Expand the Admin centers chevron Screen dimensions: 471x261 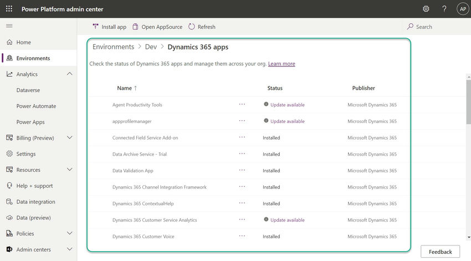[69, 249]
